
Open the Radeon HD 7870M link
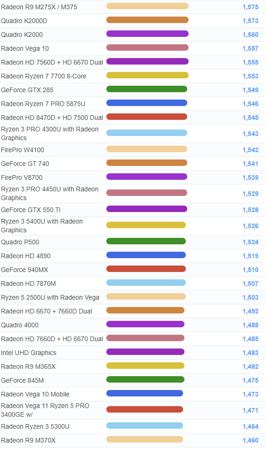29,284
